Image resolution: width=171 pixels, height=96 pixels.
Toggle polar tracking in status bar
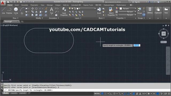tap(114, 94)
